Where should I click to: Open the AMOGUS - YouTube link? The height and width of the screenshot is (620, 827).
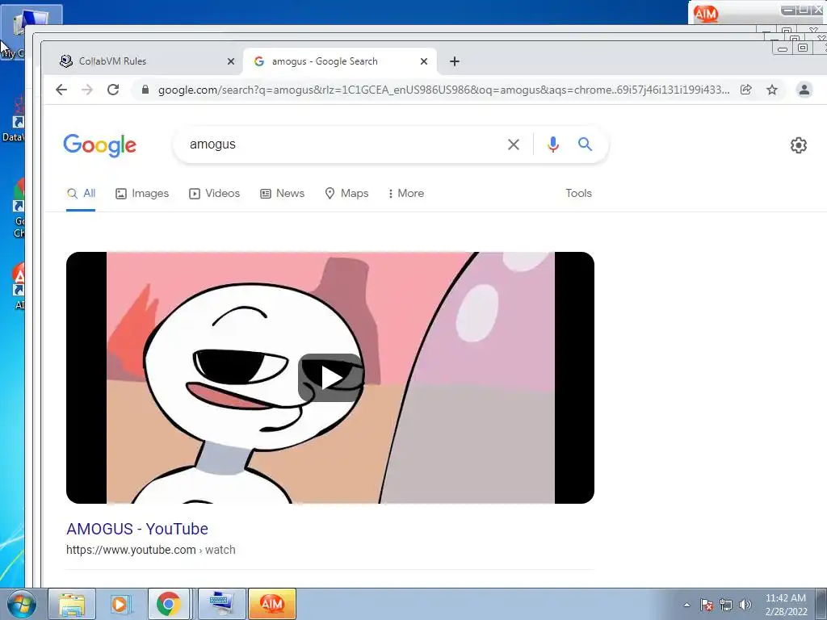pyautogui.click(x=137, y=529)
